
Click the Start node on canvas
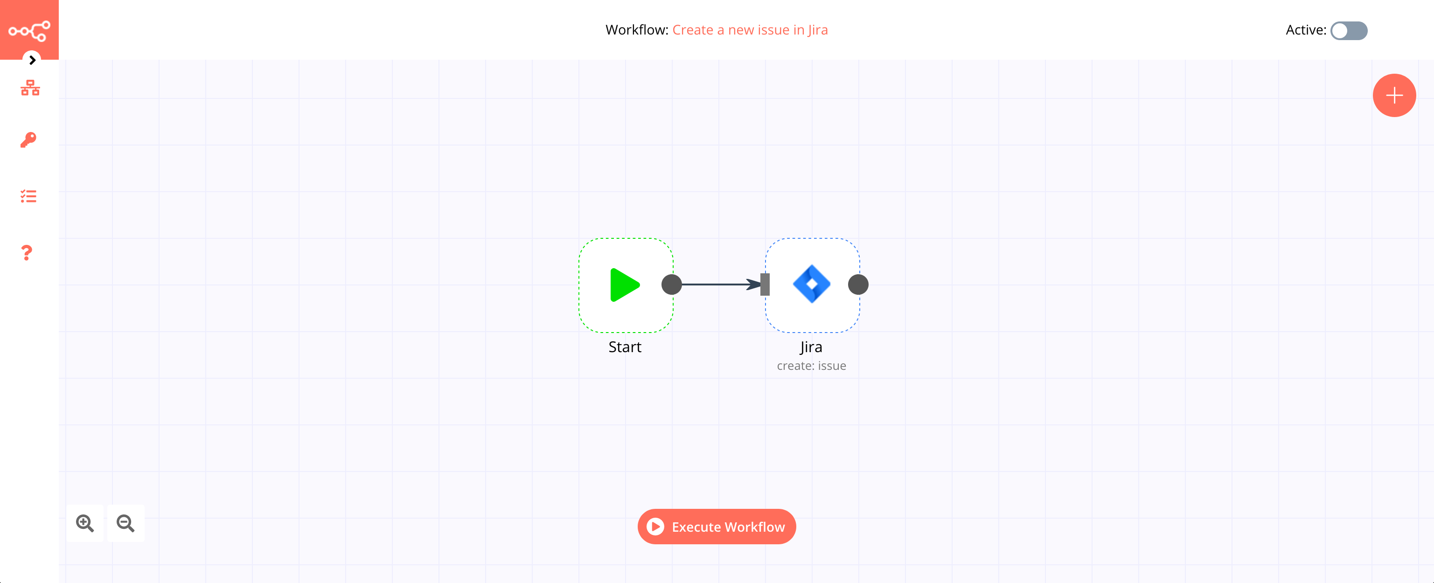[625, 284]
